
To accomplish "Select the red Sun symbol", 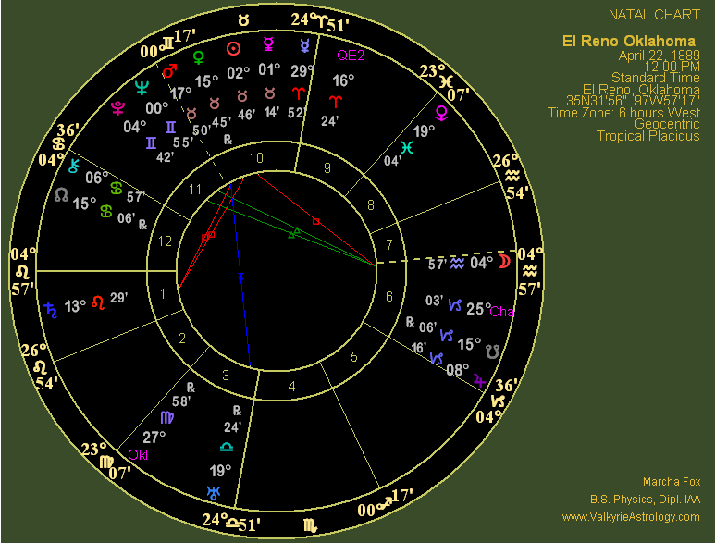I will (x=234, y=49).
